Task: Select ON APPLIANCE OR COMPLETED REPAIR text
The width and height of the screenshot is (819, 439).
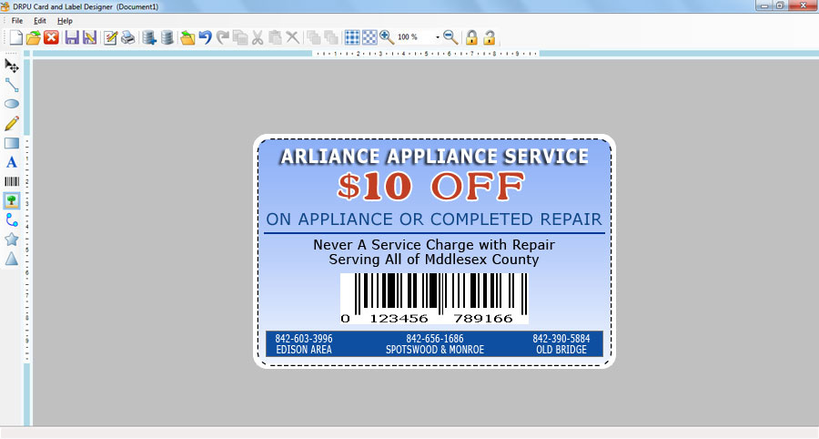Action: 434,219
